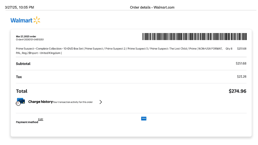Click the order number text
The width and height of the screenshot is (258, 145).
tap(30, 39)
